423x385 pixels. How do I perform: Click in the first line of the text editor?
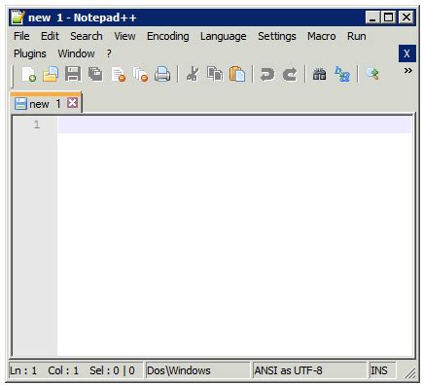(234, 124)
